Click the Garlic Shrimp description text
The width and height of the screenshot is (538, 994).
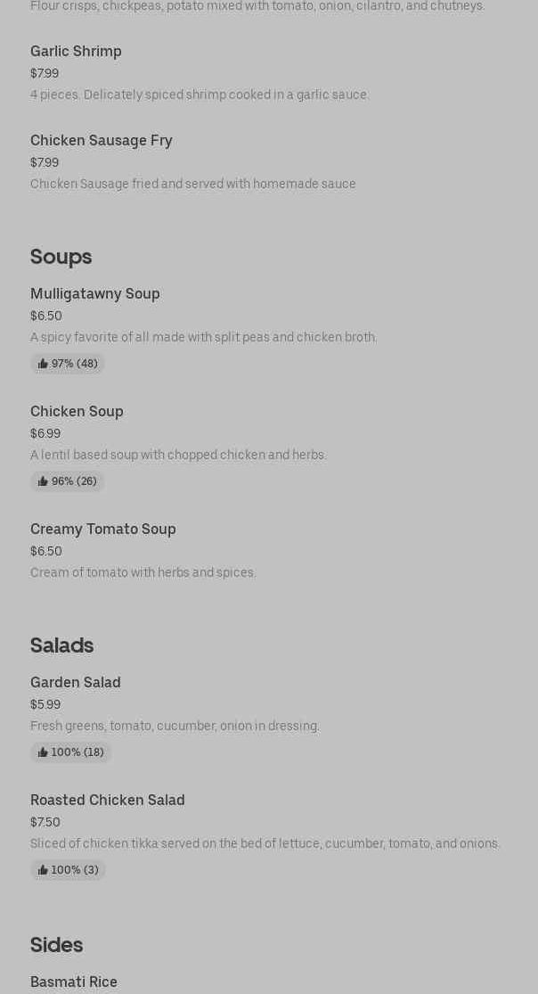point(200,95)
